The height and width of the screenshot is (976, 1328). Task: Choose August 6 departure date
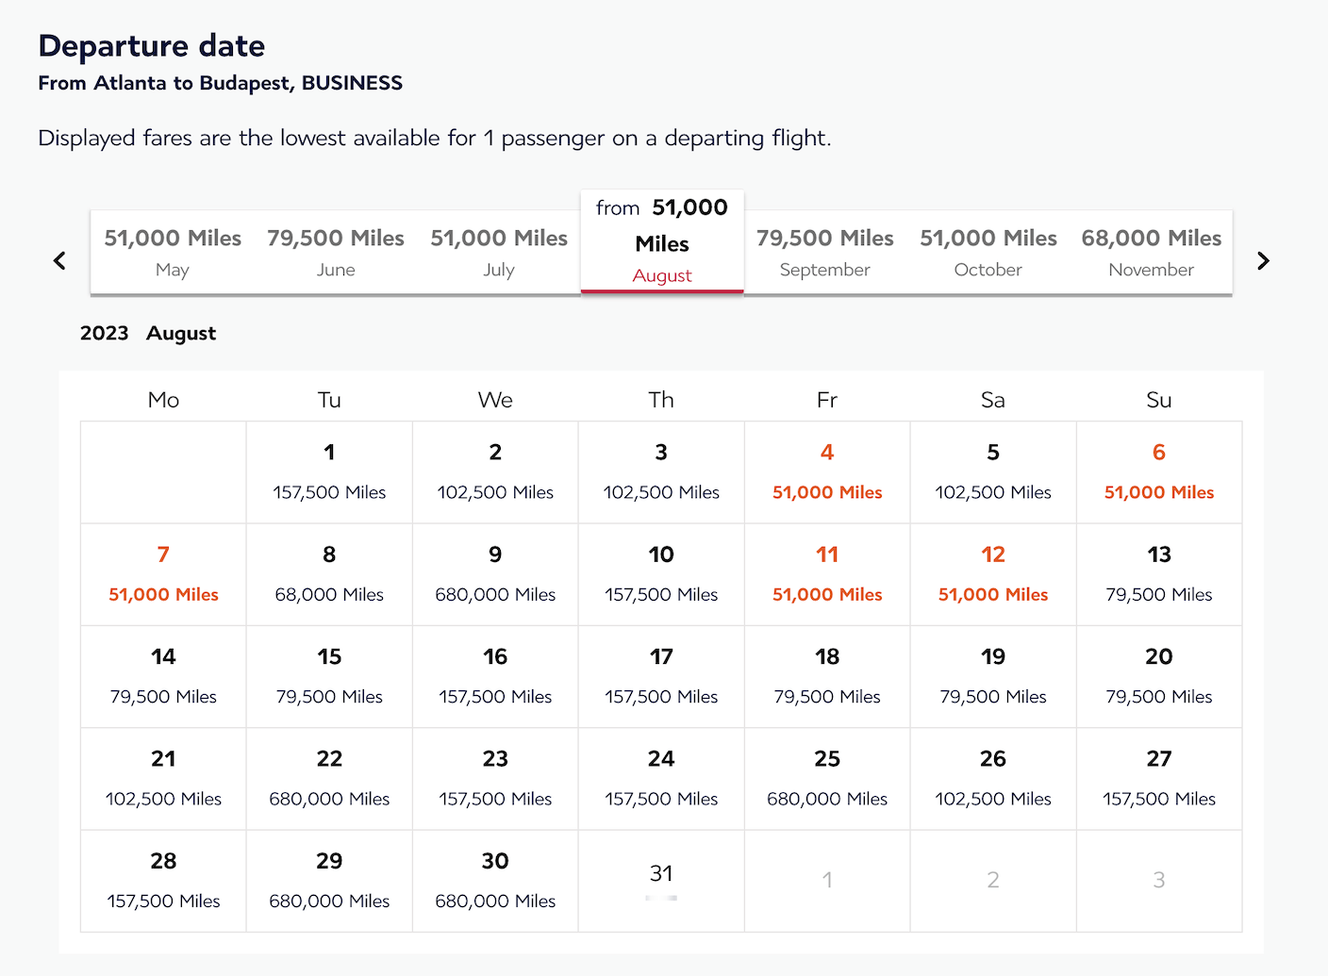1159,472
